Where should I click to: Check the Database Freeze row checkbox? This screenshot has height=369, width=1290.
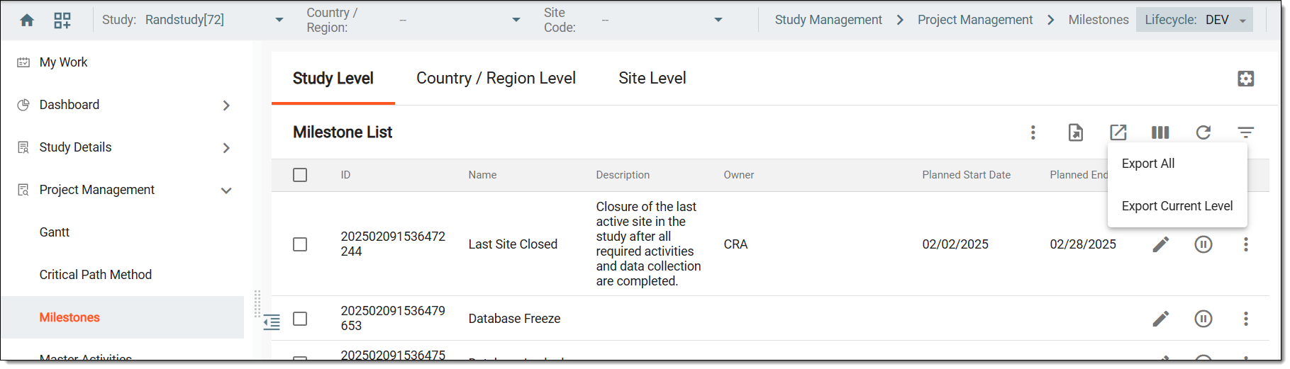300,319
